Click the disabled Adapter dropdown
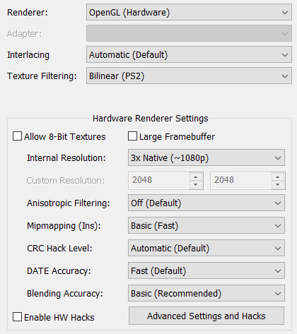Image resolution: width=297 pixels, height=334 pixels. (189, 33)
